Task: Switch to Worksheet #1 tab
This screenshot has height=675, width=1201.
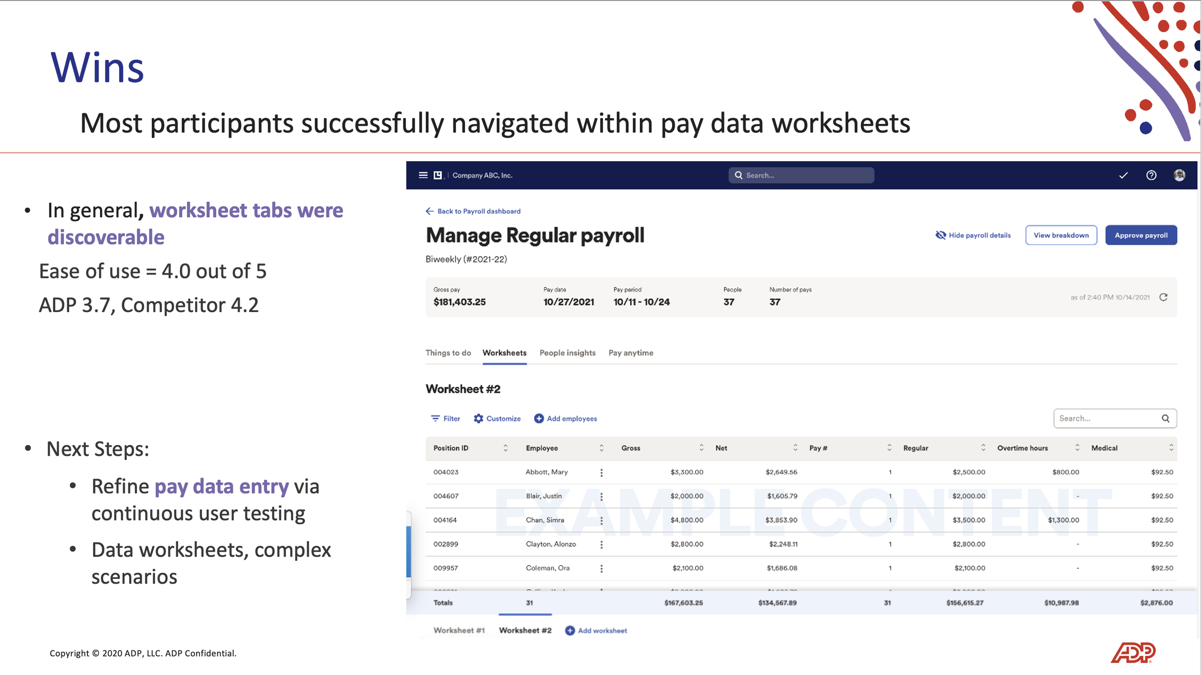Action: point(459,630)
